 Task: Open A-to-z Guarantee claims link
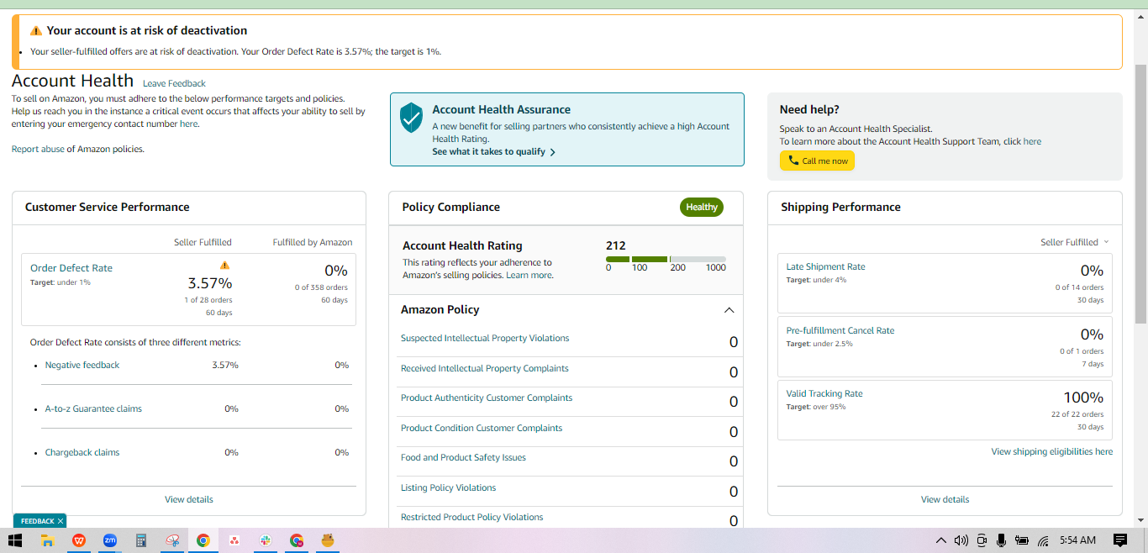coord(93,408)
